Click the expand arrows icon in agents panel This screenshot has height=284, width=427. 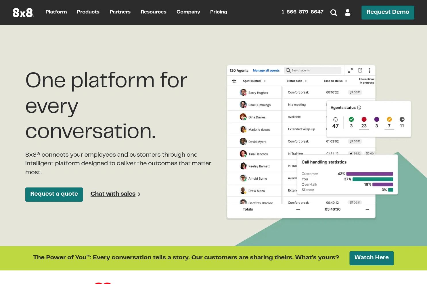click(x=350, y=70)
